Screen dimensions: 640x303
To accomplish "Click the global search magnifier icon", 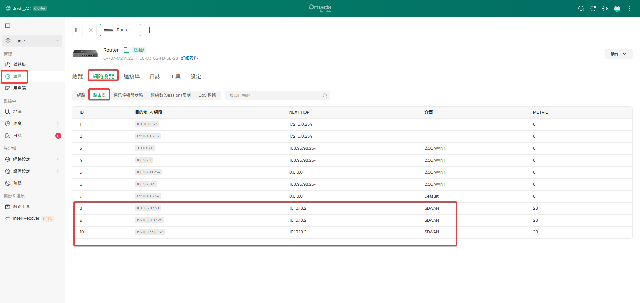I will click(581, 9).
